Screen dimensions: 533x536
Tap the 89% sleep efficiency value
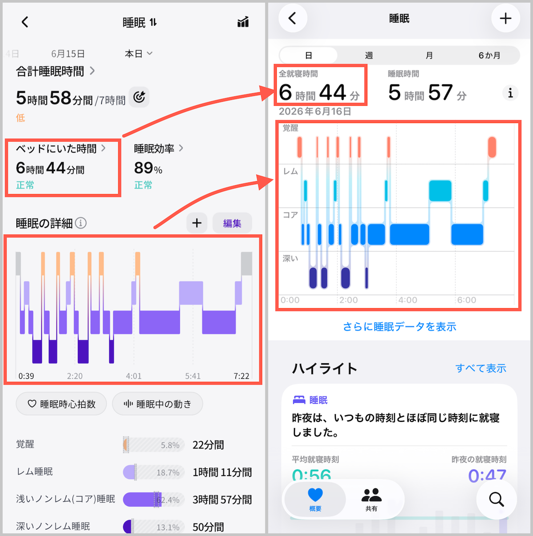point(148,168)
